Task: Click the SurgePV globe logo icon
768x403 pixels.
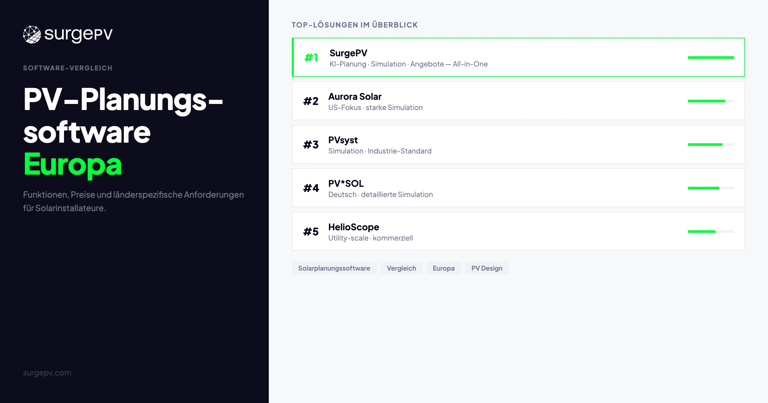Action: (32, 35)
